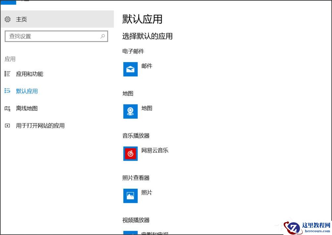Open the default email app chooser
This screenshot has width=332, height=235.
coord(139,69)
